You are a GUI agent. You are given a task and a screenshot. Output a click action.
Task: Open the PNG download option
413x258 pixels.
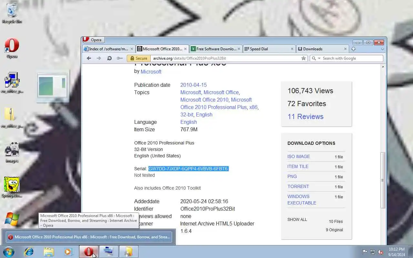[292, 176]
